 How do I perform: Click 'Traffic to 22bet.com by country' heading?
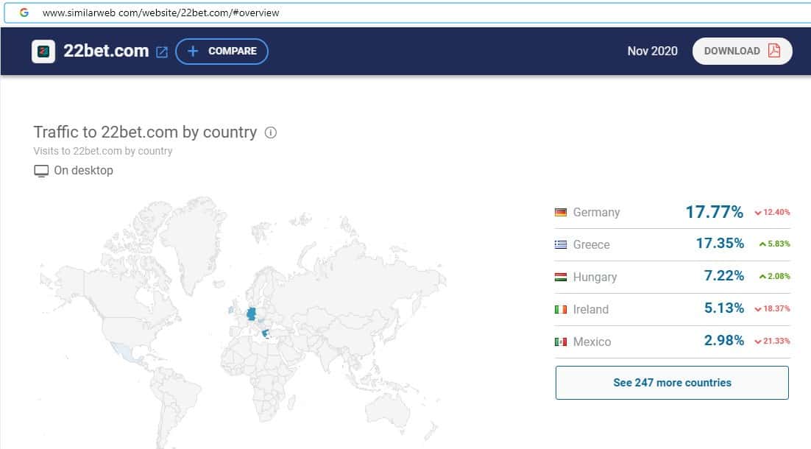[x=145, y=132]
